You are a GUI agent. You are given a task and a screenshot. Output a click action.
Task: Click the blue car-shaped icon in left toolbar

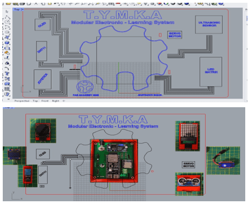[7, 84]
